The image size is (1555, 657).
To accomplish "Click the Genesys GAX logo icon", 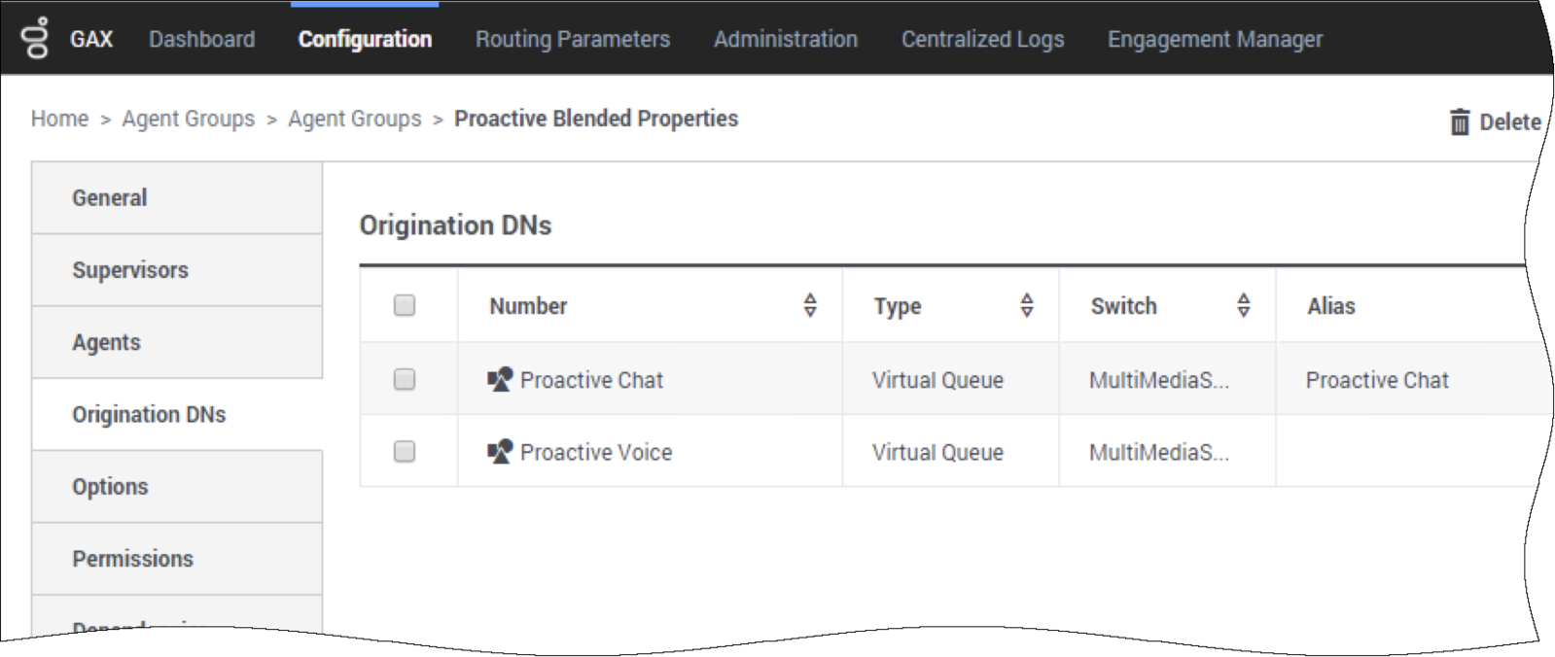I will point(37,38).
